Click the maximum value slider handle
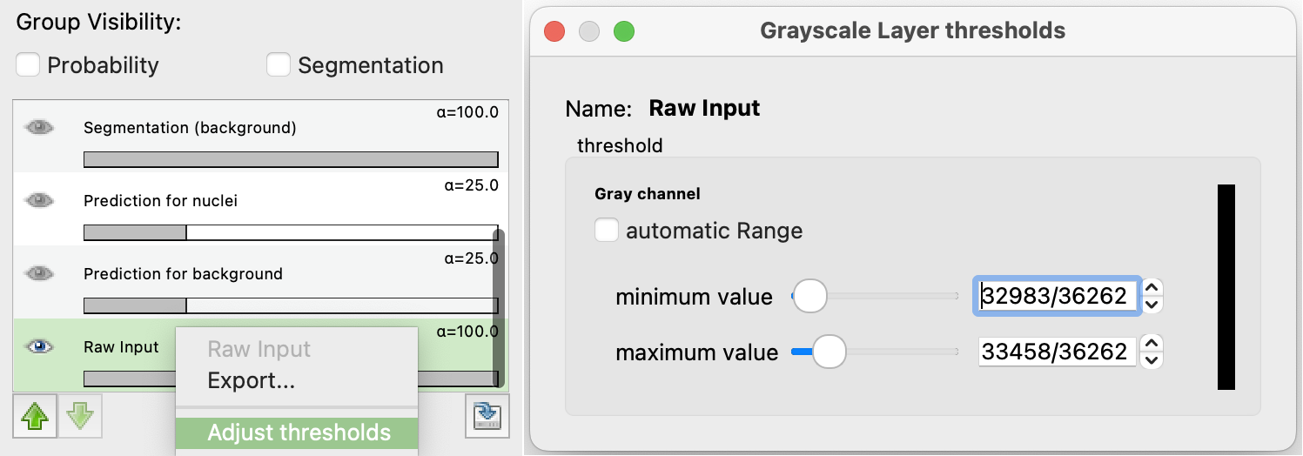The height and width of the screenshot is (456, 1303). point(829,352)
